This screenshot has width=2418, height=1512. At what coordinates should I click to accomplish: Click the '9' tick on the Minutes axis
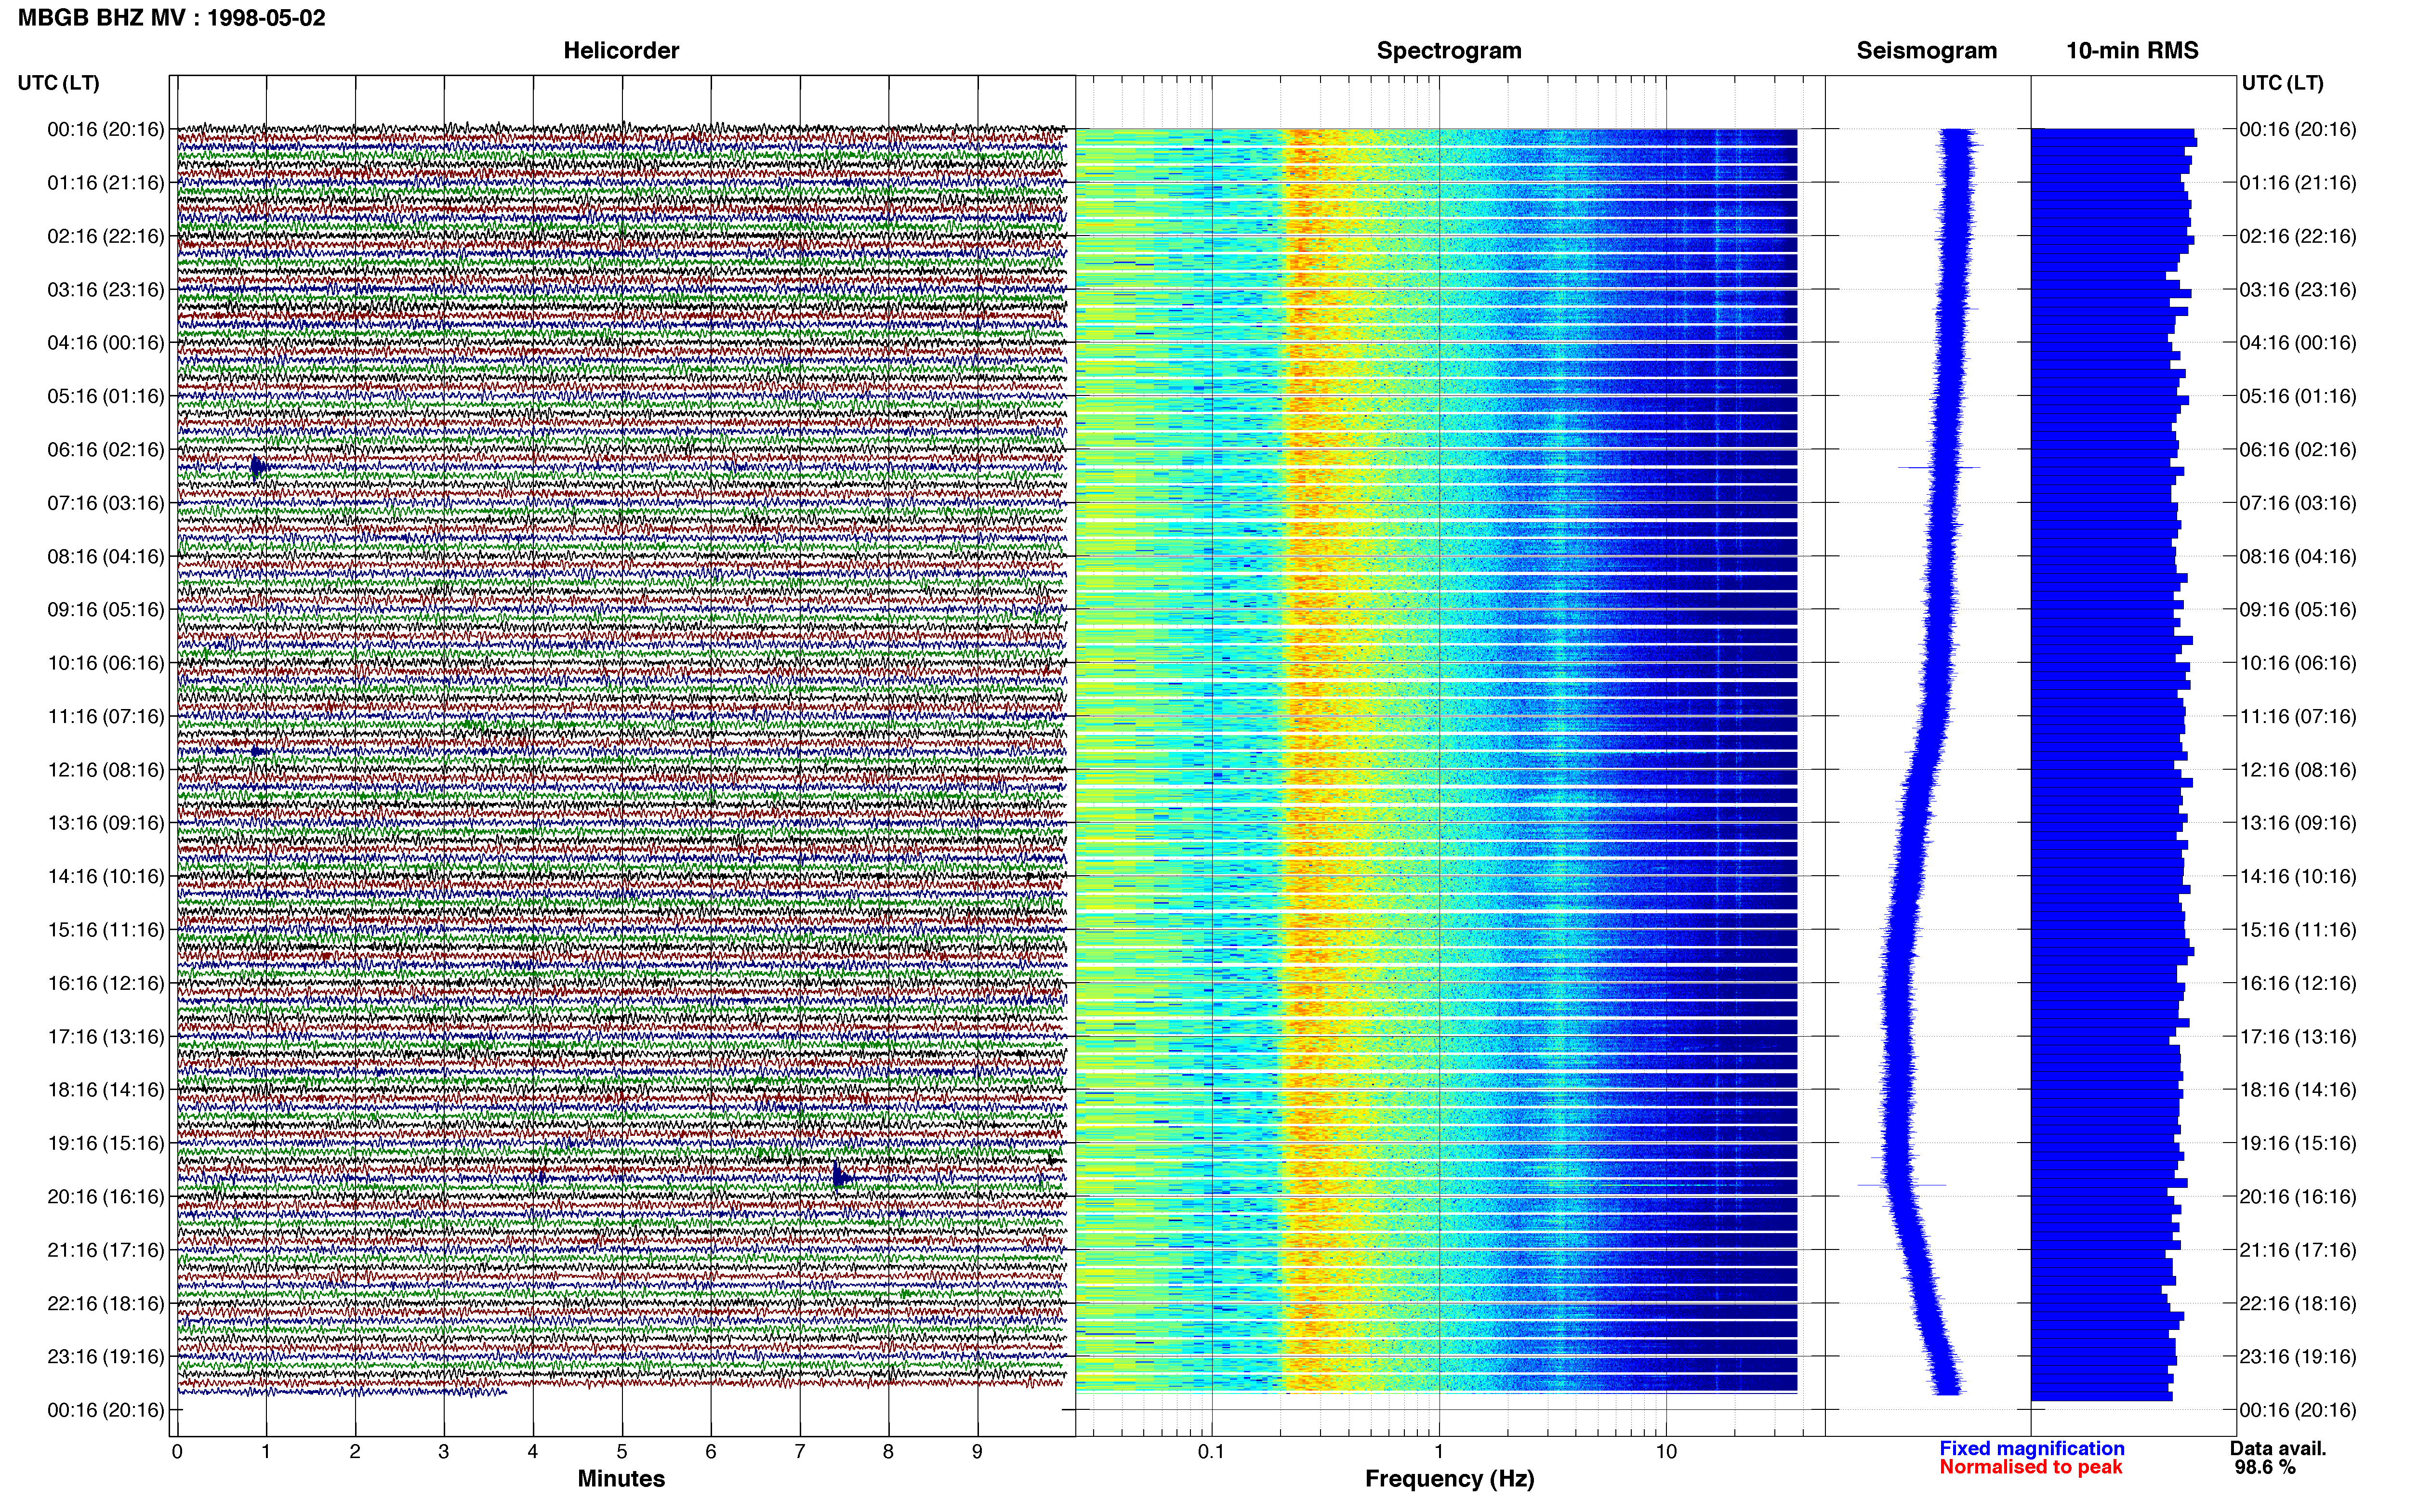click(977, 1452)
